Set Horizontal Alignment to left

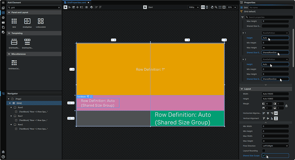264,113
